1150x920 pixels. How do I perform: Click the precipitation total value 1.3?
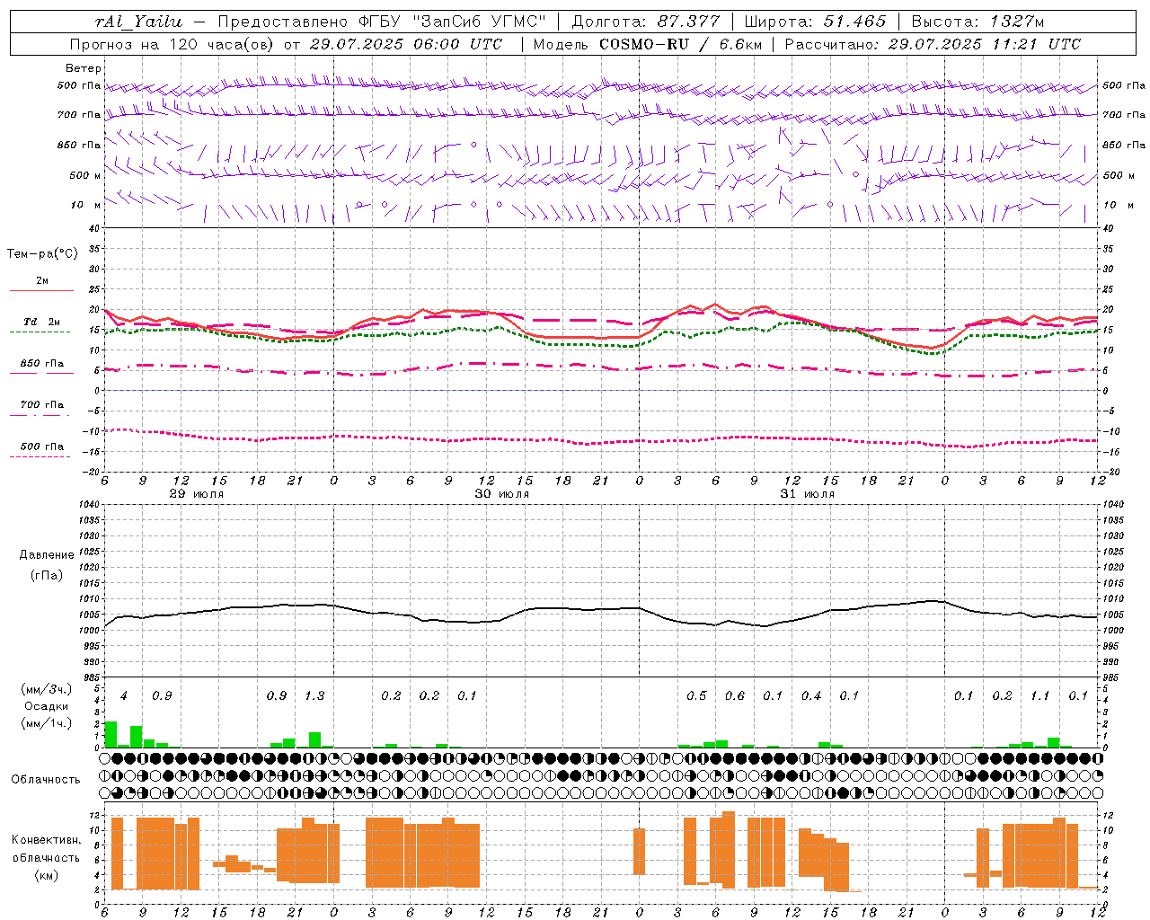314,696
